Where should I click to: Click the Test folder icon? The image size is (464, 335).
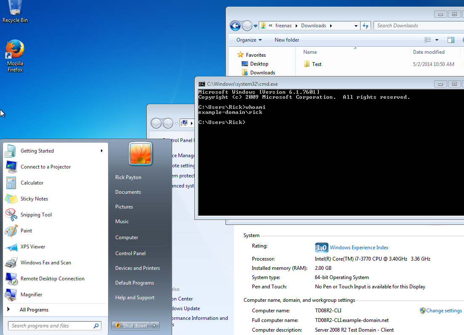click(307, 64)
